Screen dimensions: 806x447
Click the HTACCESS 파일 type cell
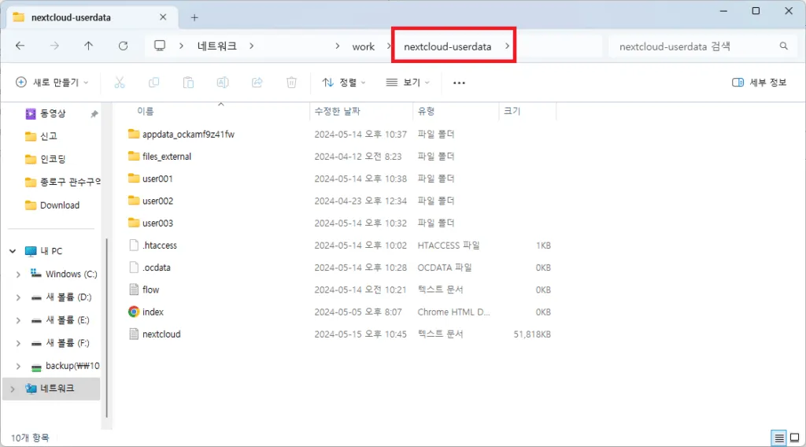[448, 245]
